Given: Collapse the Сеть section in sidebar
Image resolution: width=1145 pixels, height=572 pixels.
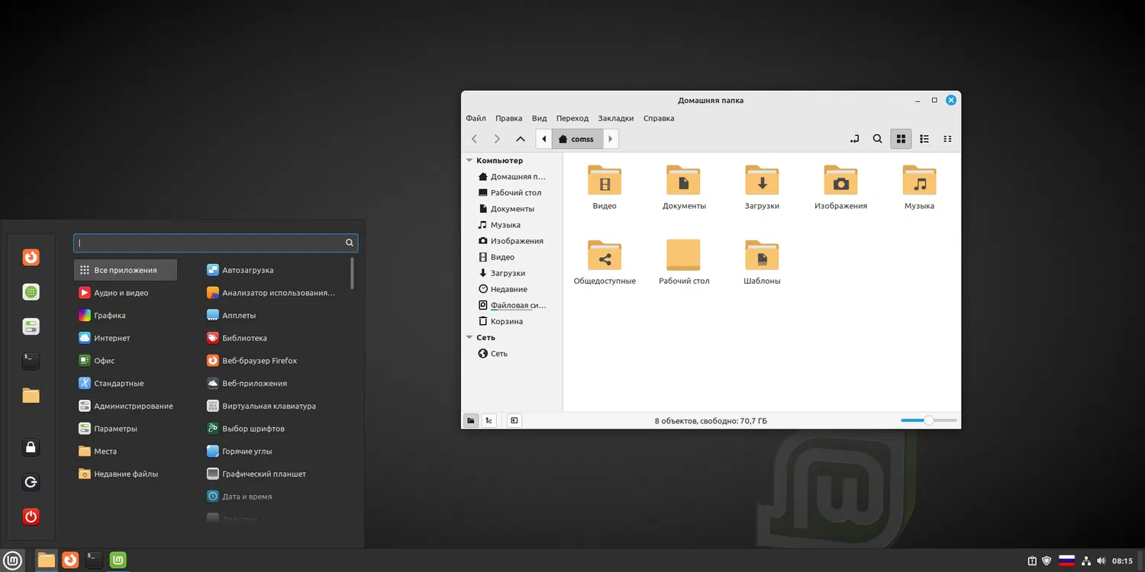Looking at the screenshot, I should [x=469, y=337].
